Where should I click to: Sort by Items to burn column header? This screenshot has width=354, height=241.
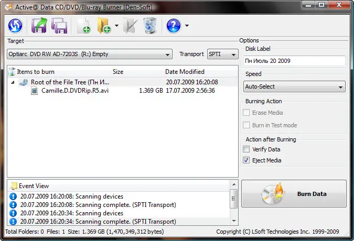coord(60,72)
